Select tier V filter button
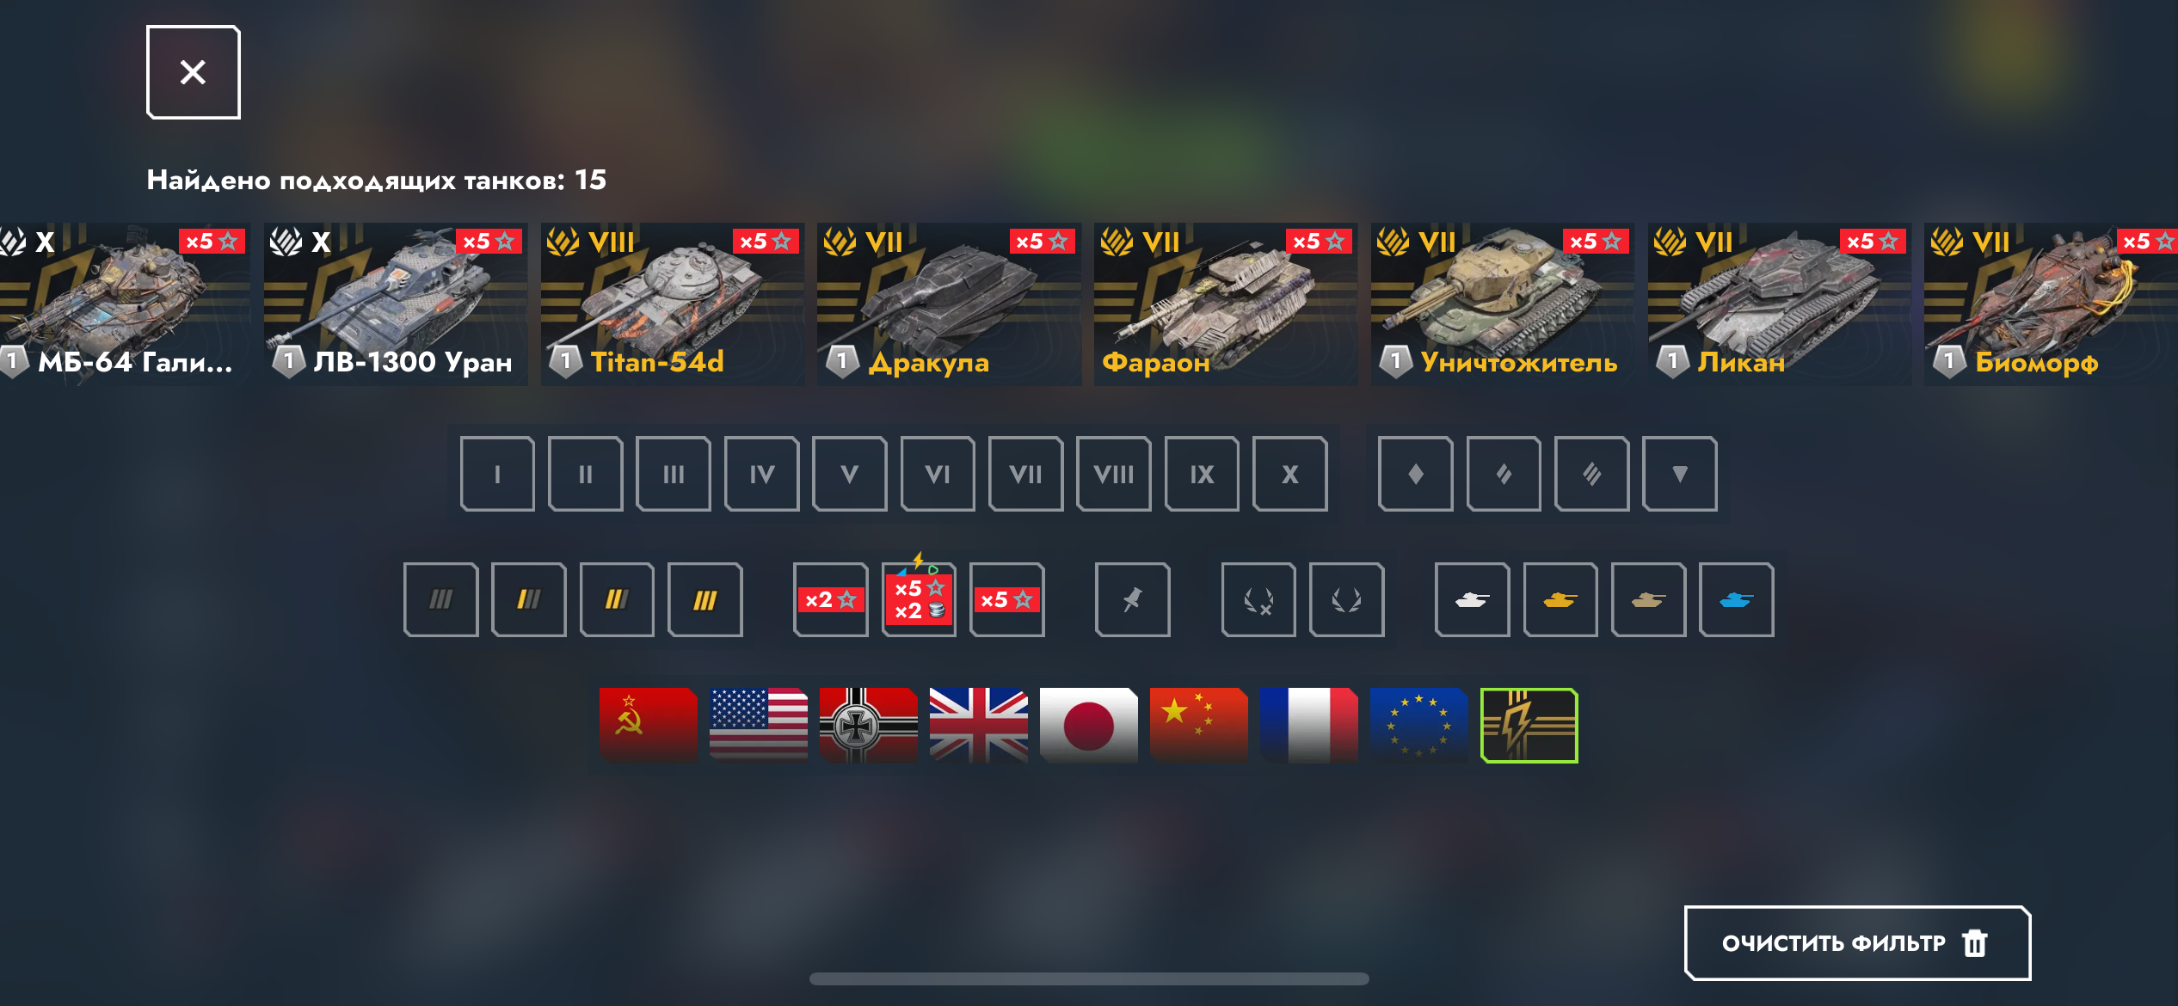Viewport: 2178px width, 1006px height. pos(849,474)
